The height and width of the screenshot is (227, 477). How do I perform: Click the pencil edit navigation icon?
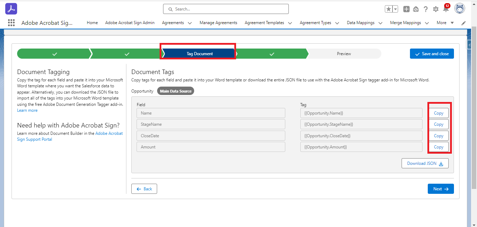pyautogui.click(x=463, y=23)
